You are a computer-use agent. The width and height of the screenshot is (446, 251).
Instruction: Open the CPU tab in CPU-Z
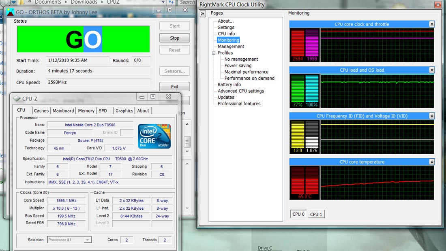(x=21, y=110)
